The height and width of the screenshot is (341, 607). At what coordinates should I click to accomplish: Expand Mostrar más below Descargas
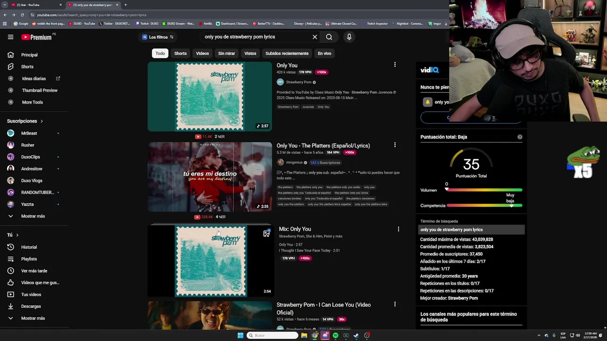33,318
